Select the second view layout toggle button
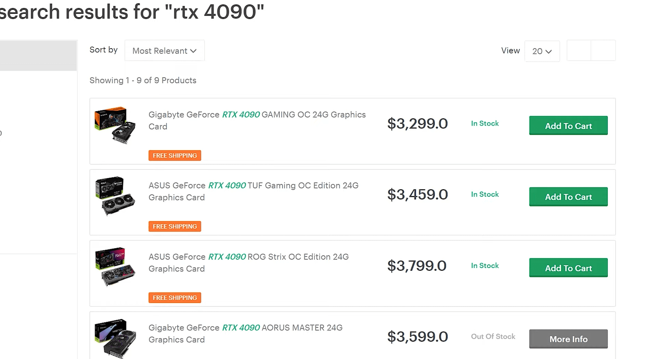The width and height of the screenshot is (657, 359). [x=603, y=51]
